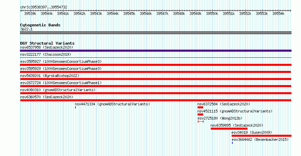Open nsv4471334 (gnomADStructuralVariants) label

112,104
